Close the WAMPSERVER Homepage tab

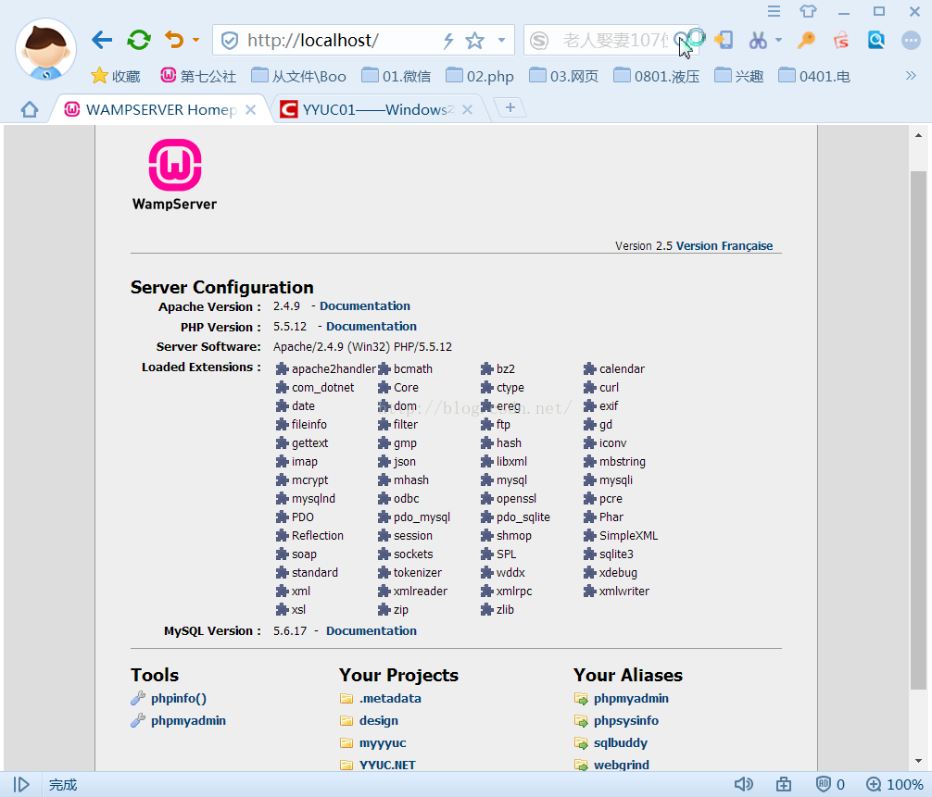251,109
